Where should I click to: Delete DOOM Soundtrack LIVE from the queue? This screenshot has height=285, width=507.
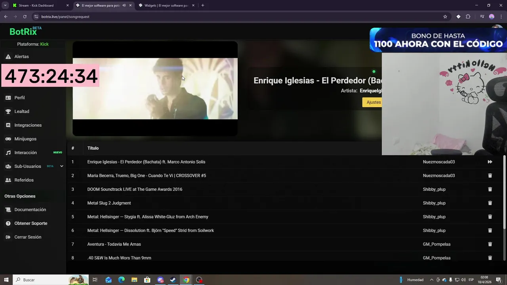pyautogui.click(x=490, y=189)
